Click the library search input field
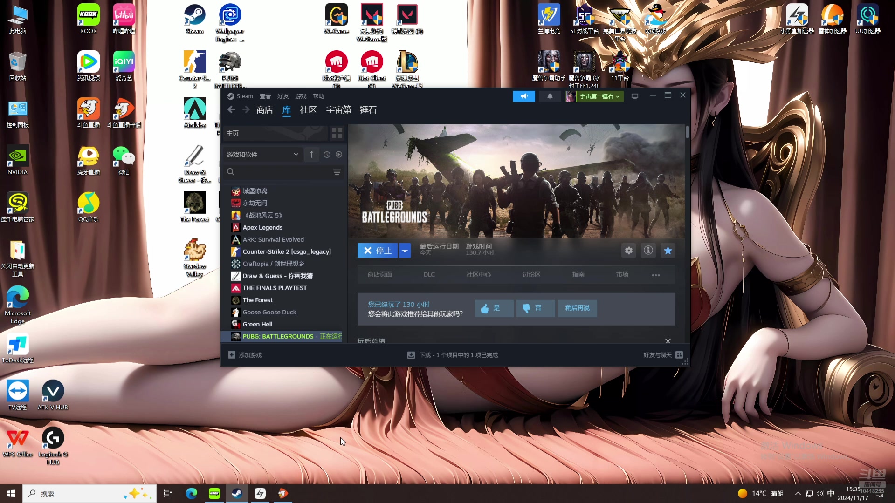The image size is (895, 503). point(283,172)
